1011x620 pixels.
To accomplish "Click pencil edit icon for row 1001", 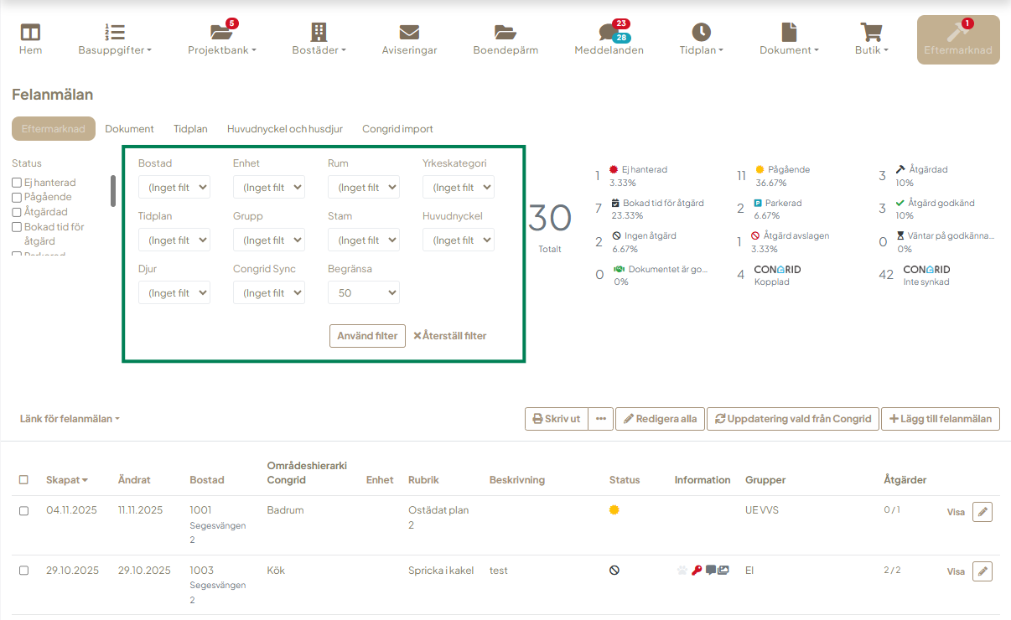I will pyautogui.click(x=982, y=512).
